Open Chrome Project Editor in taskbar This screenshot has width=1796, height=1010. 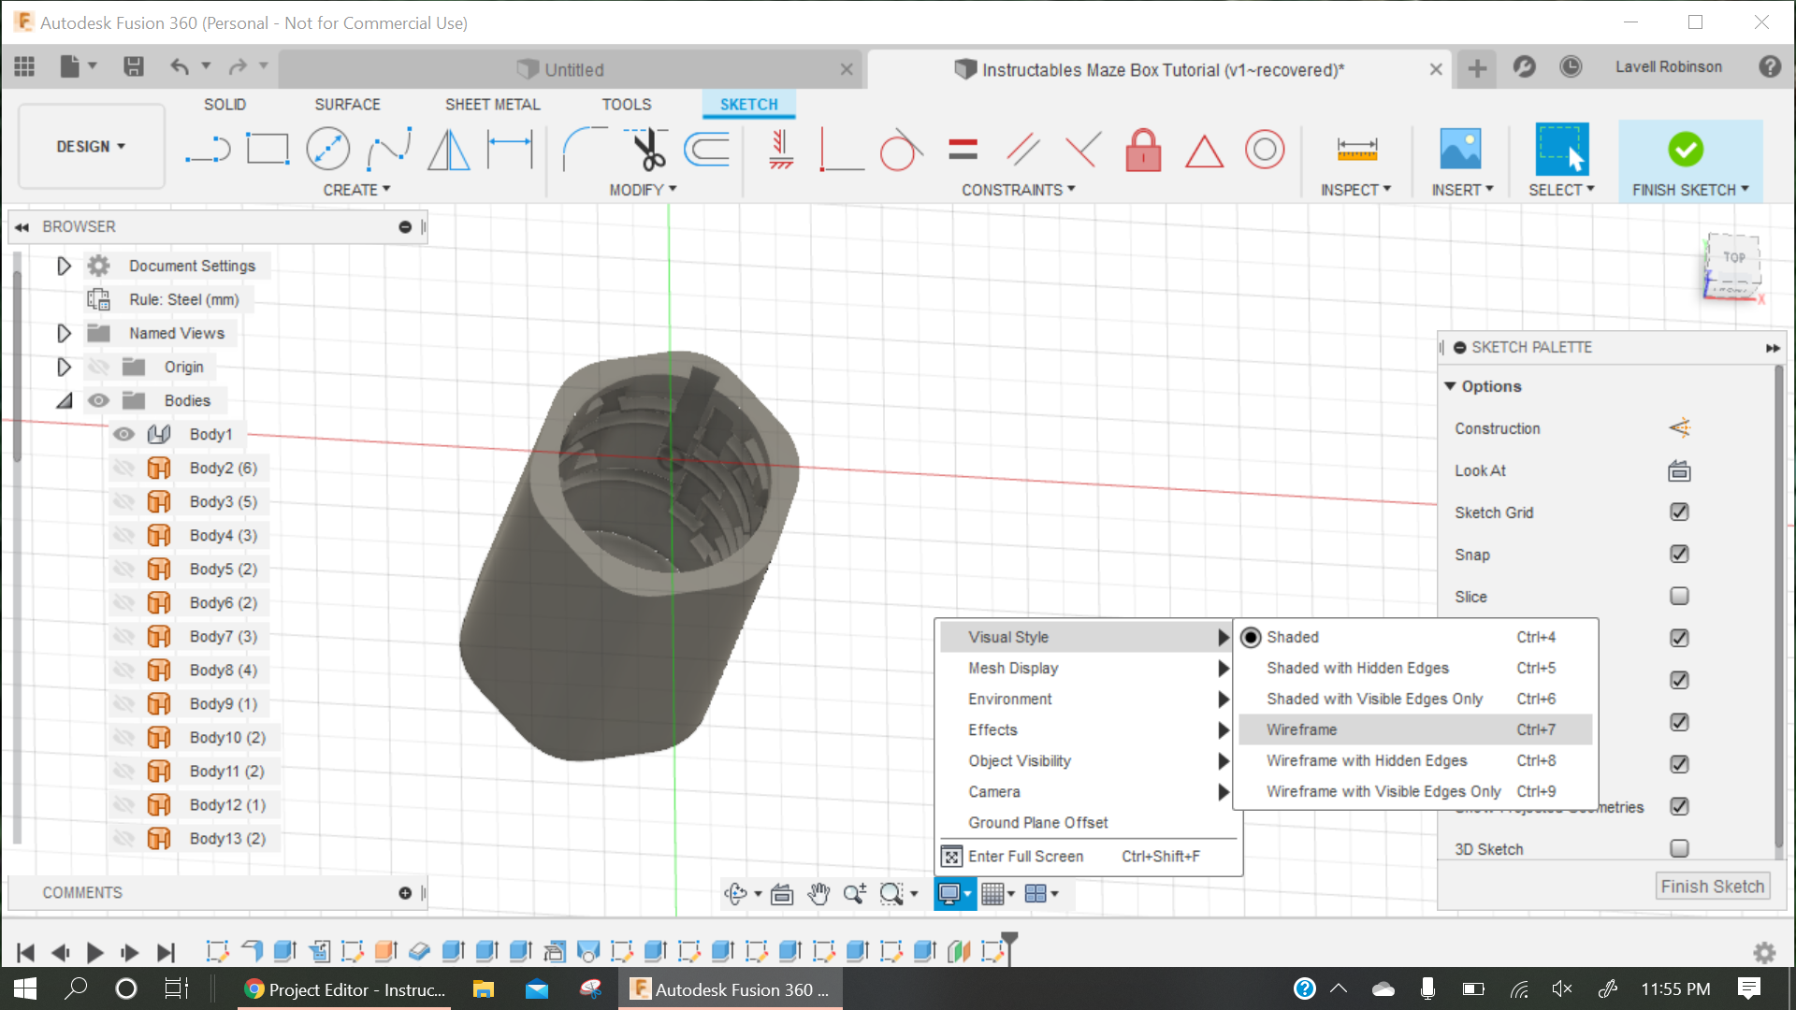[345, 989]
